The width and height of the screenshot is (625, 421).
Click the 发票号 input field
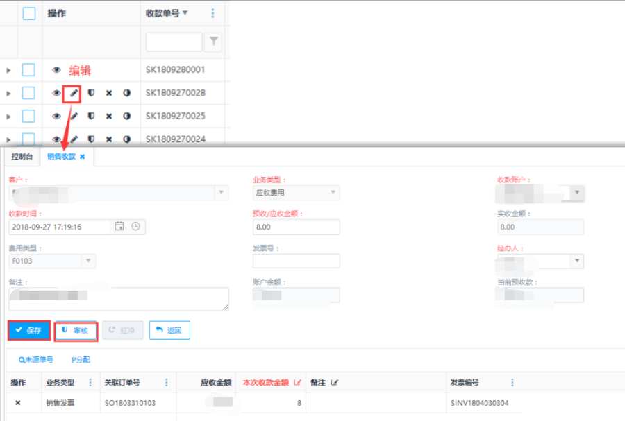296,261
